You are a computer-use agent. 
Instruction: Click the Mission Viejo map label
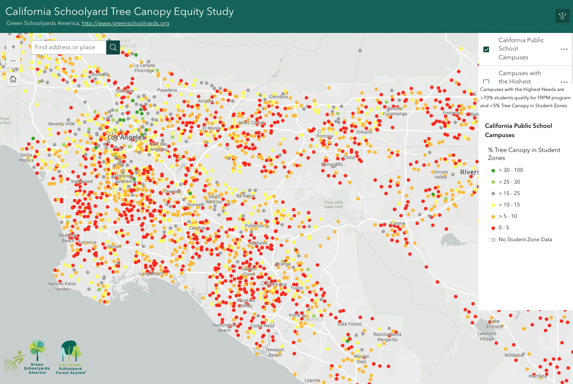[361, 359]
